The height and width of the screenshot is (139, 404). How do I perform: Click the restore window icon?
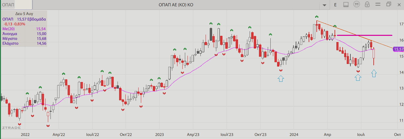pyautogui.click(x=388, y=4)
